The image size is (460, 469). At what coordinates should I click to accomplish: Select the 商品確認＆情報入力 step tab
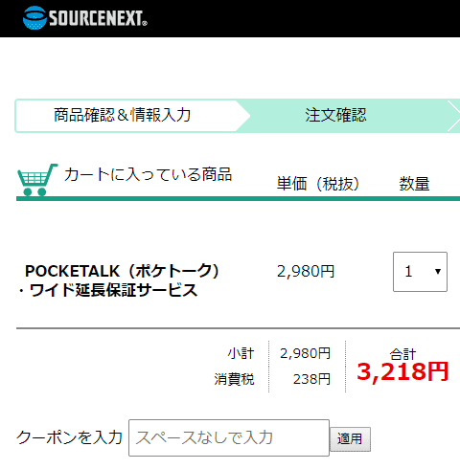(x=123, y=115)
